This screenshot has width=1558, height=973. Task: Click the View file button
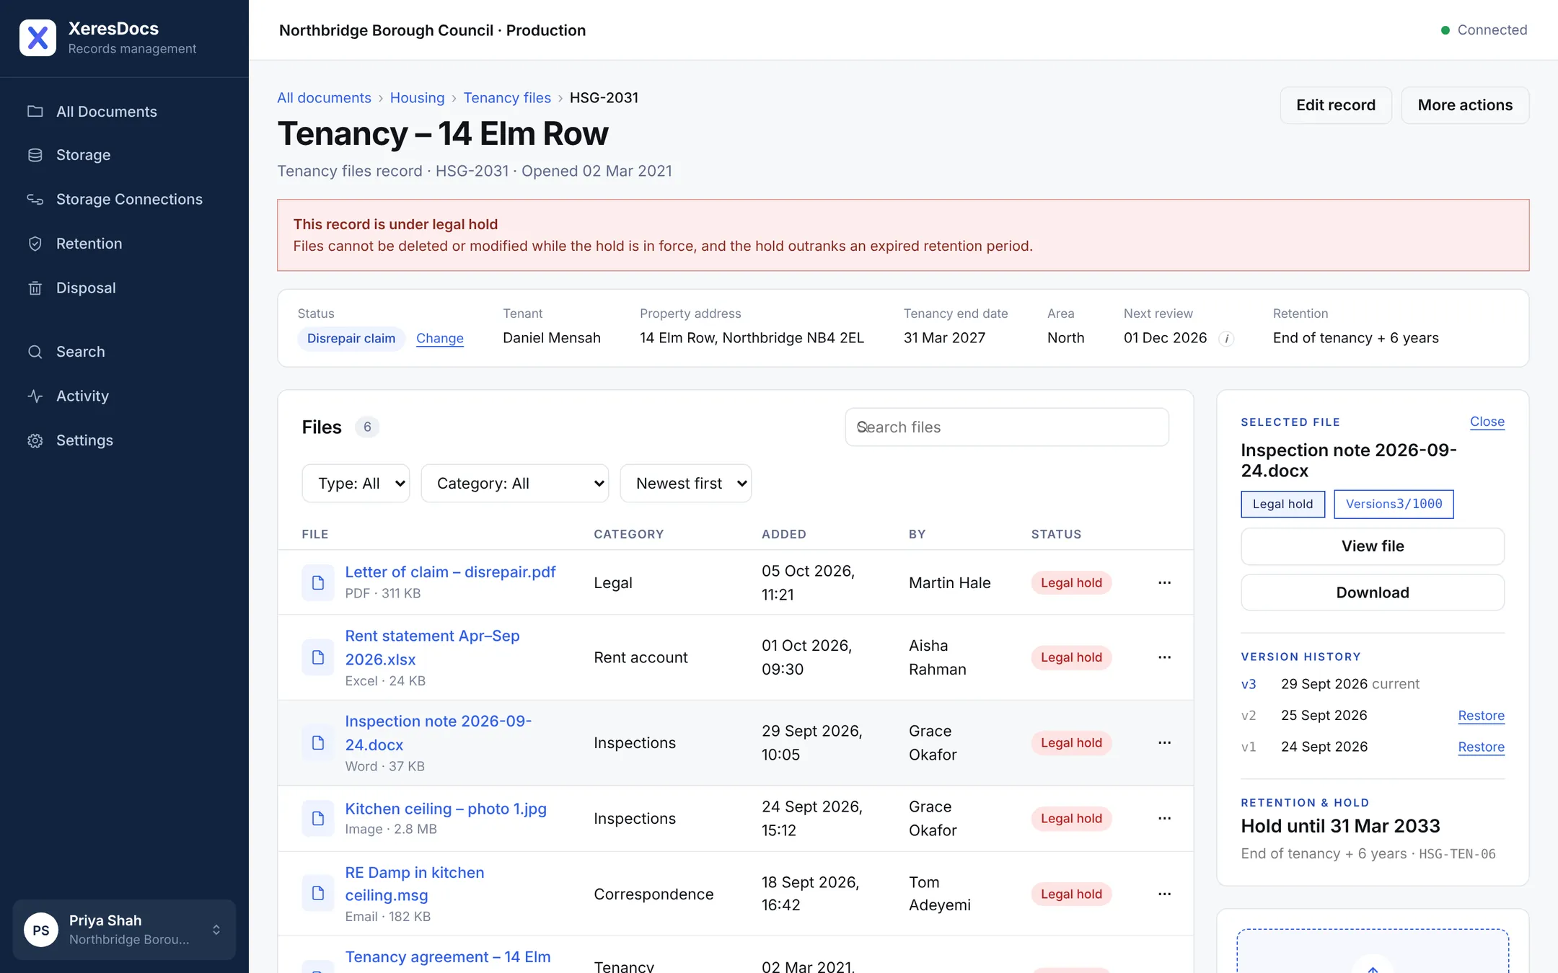[1373, 546]
